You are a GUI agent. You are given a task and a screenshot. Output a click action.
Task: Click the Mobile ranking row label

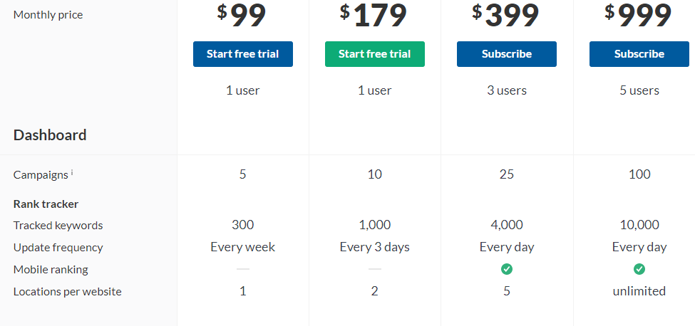coord(51,269)
